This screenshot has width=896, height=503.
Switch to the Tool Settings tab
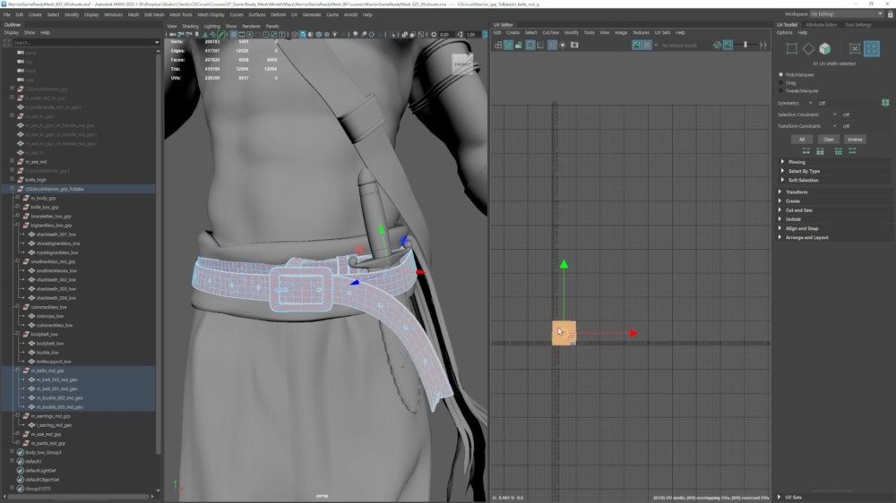(x=858, y=24)
